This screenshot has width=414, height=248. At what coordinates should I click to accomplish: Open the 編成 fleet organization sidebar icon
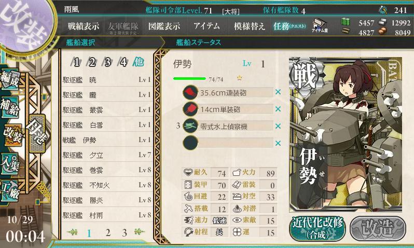pos(10,79)
